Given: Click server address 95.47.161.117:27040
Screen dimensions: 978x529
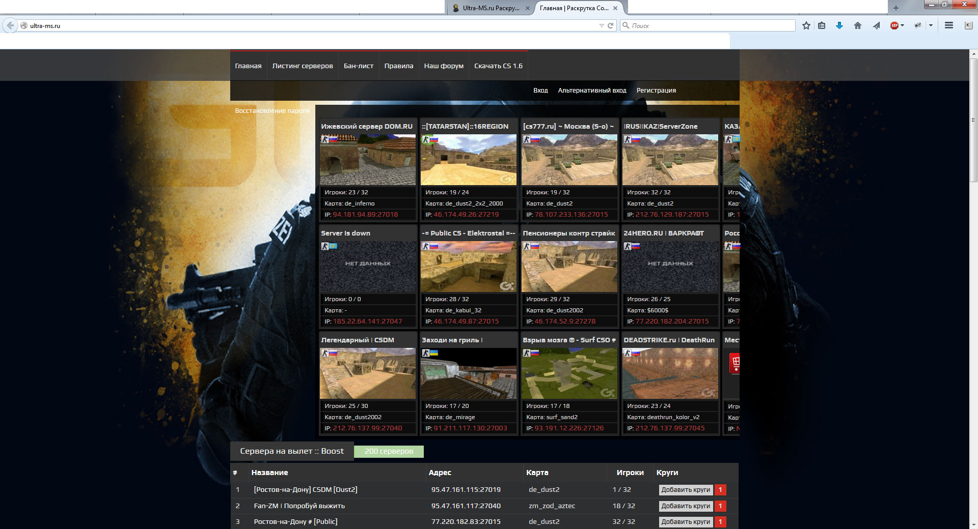Looking at the screenshot, I should (466, 506).
